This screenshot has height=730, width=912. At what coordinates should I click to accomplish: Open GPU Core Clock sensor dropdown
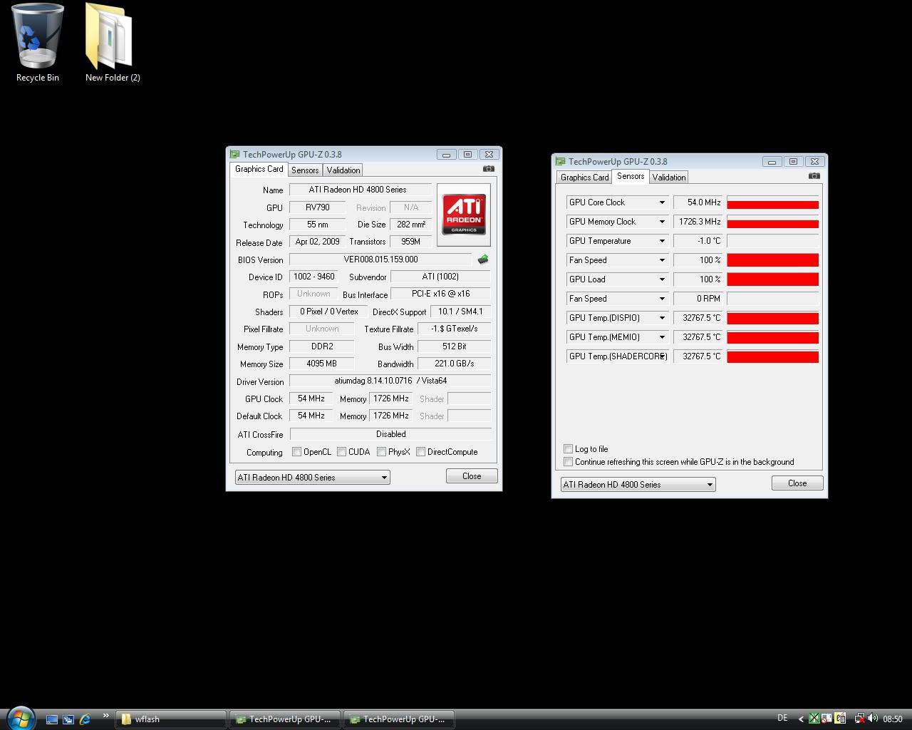(661, 202)
